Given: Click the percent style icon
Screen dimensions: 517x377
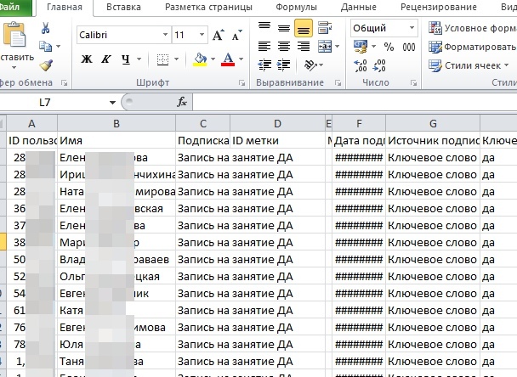Looking at the screenshot, I should click(389, 47).
